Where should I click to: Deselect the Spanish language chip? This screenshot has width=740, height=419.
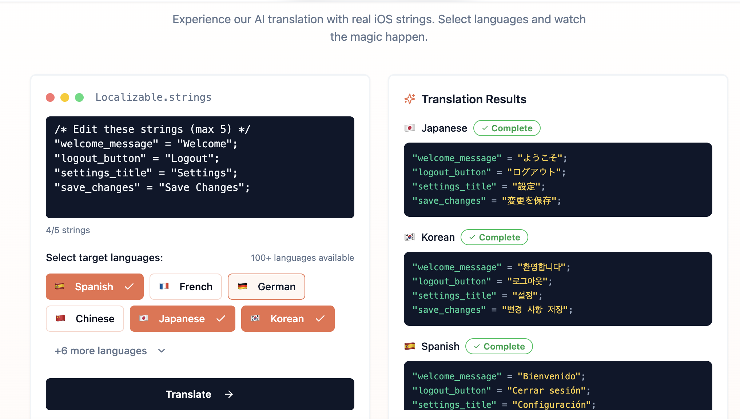coord(95,287)
